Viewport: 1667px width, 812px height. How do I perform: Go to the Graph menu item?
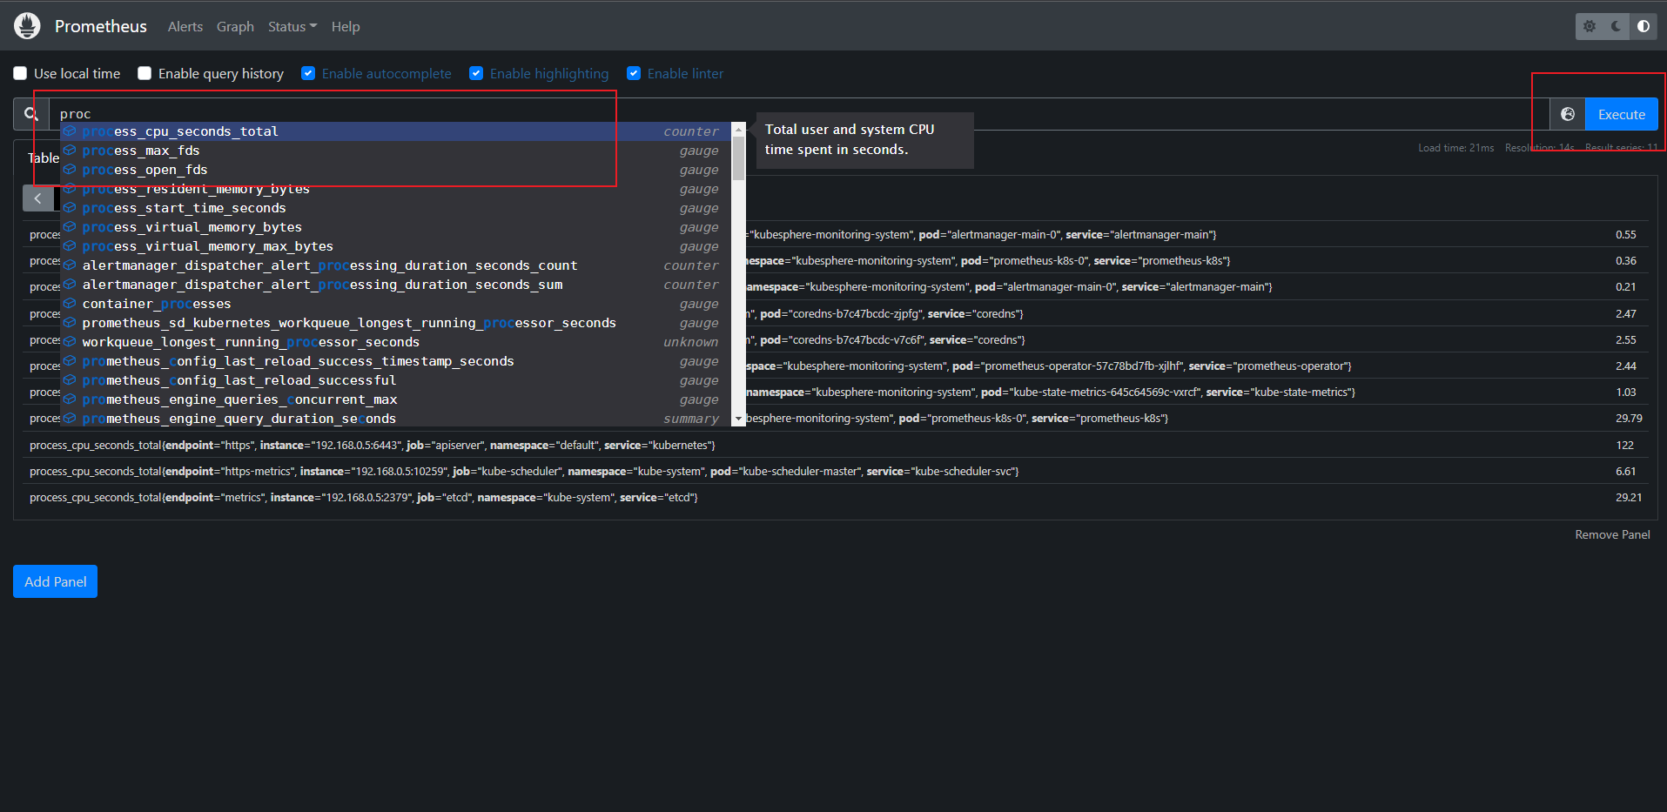pos(235,27)
